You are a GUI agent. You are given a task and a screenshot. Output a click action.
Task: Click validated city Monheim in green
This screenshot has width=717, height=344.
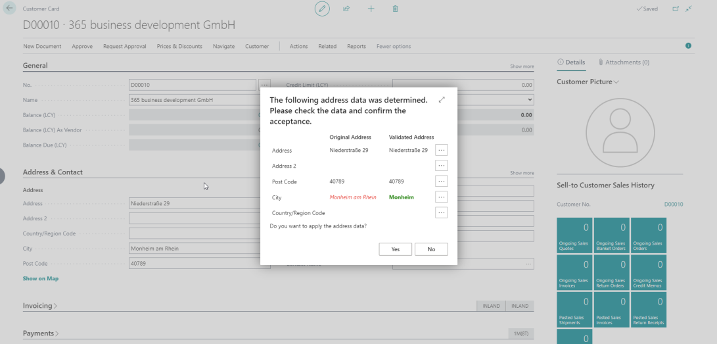(x=401, y=197)
